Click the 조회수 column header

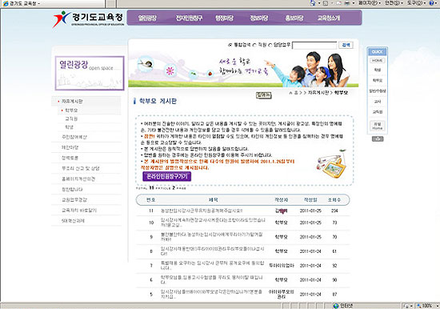(x=334, y=200)
